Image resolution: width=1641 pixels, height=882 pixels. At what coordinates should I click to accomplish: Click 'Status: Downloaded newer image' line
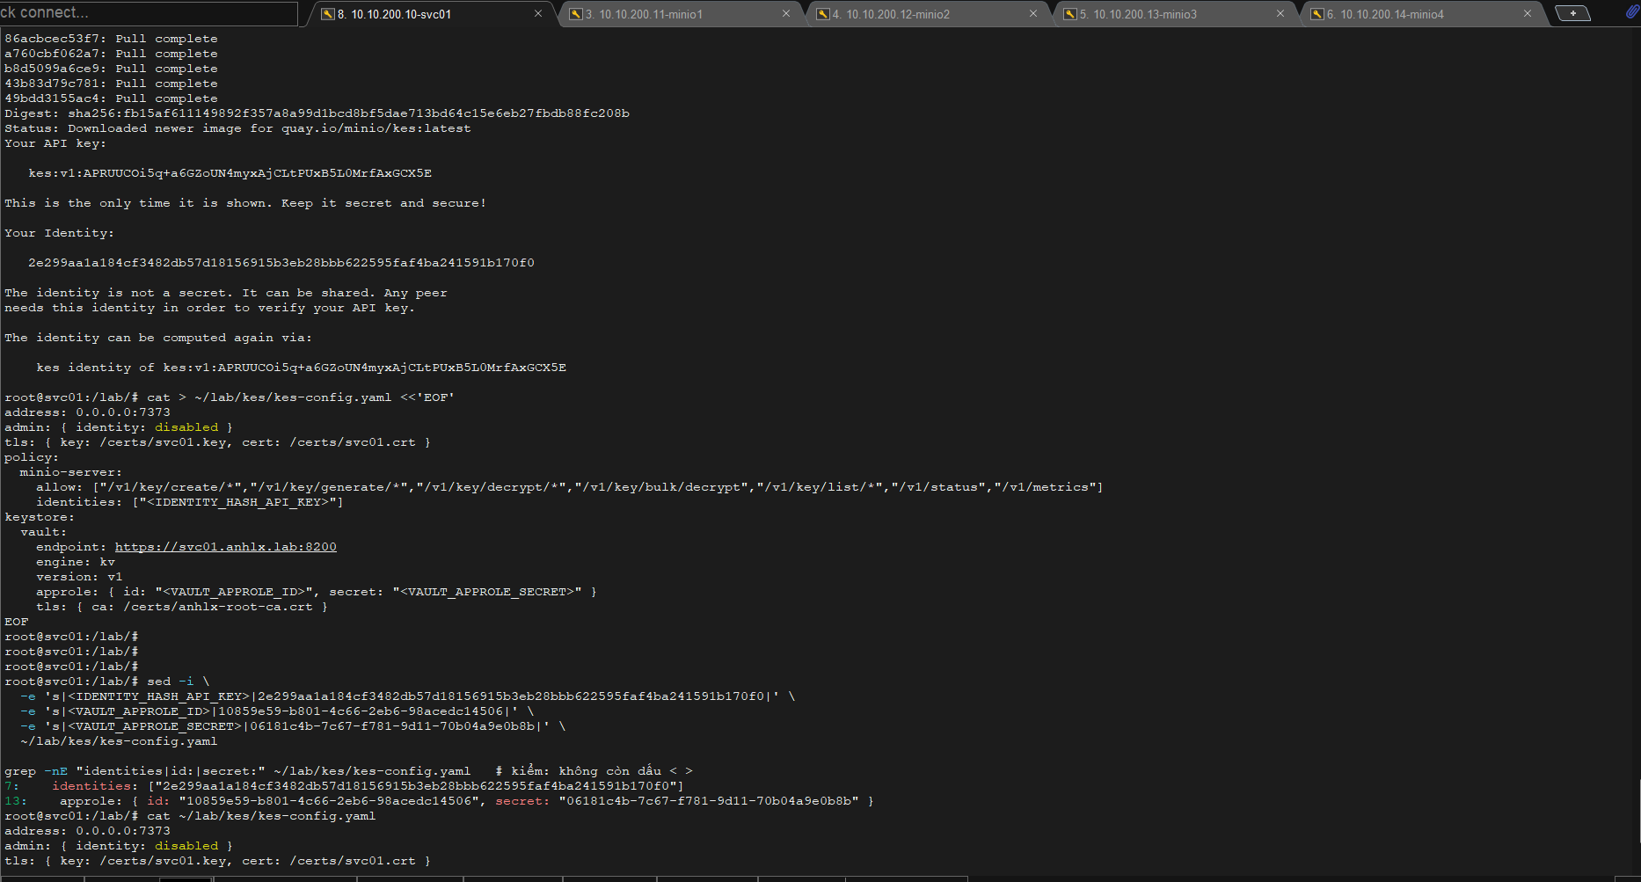237,128
